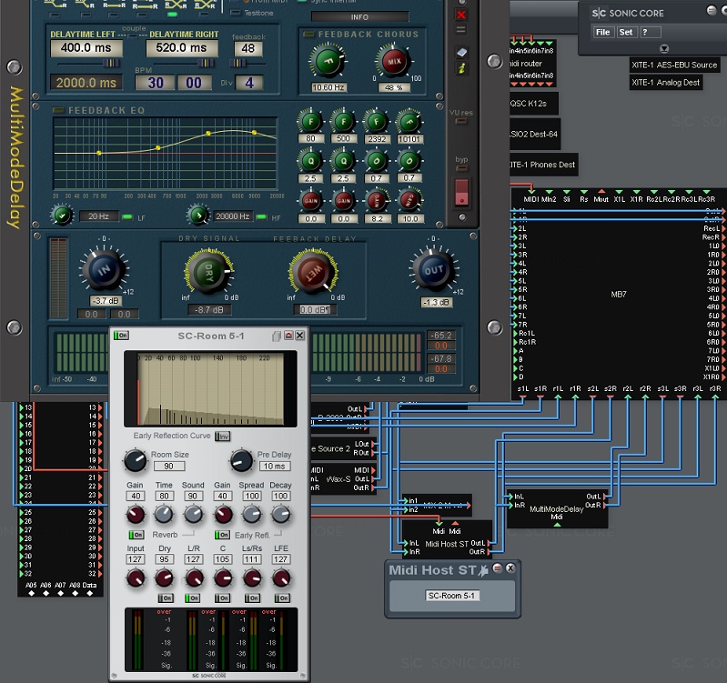Toggle the LF filter LED
Image resolution: width=727 pixels, height=683 pixels.
(x=126, y=216)
